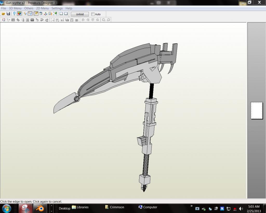Toggle the colored cube texture icon
The height and width of the screenshot is (213, 266).
tap(19, 14)
